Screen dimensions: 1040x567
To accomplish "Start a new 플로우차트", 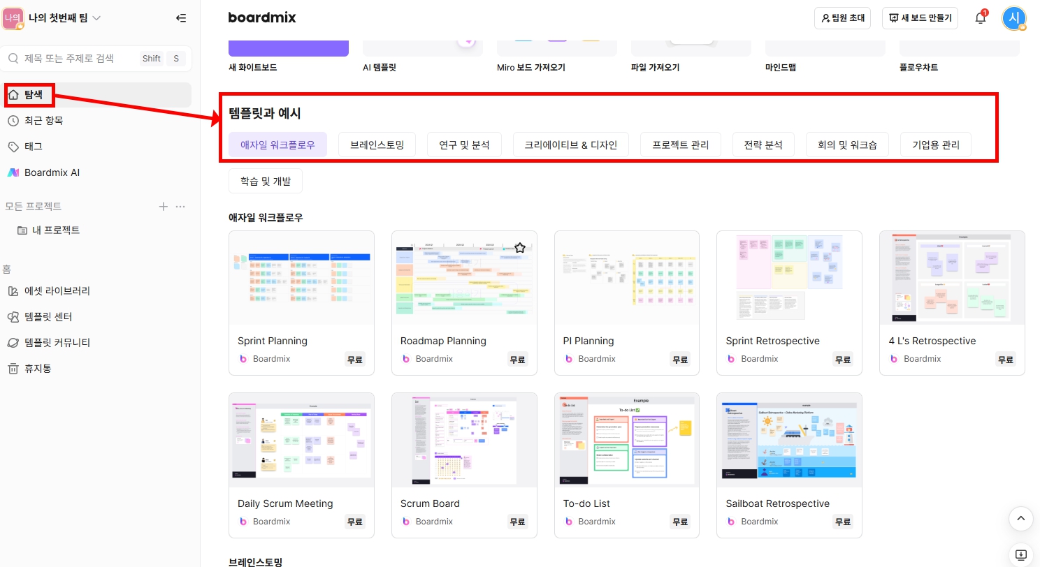I will click(959, 45).
